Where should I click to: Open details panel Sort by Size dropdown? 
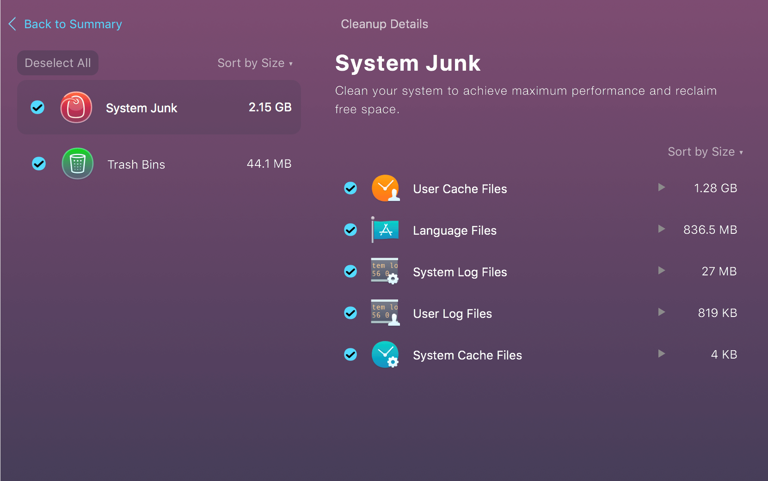706,152
